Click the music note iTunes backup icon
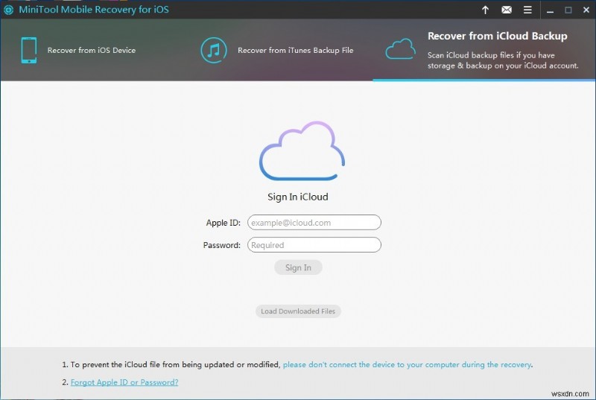 click(x=214, y=50)
